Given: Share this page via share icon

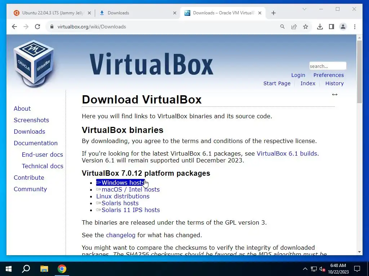Looking at the screenshot, I should coord(294,27).
